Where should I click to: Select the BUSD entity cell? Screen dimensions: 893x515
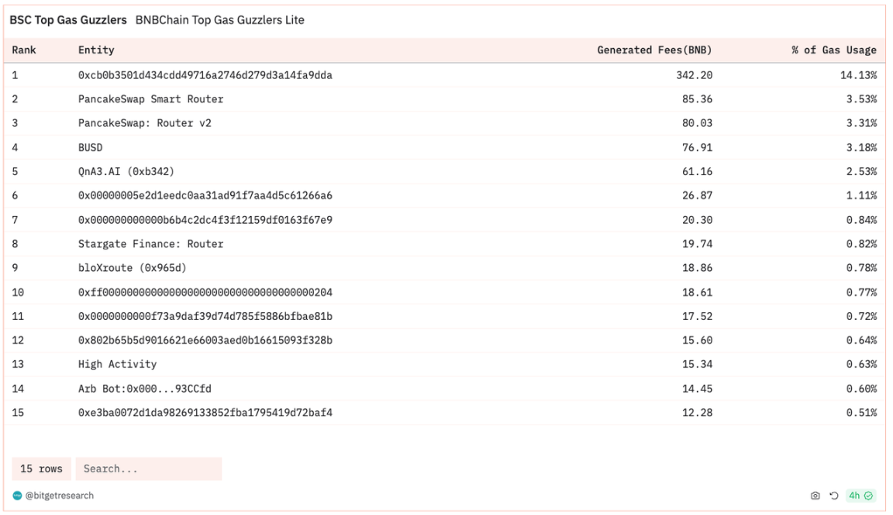[x=91, y=147]
